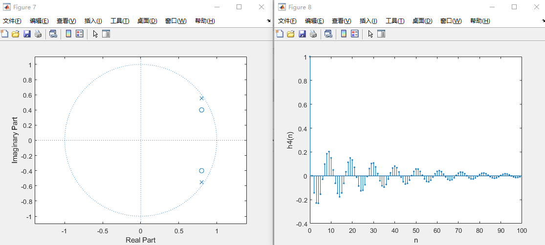
Task: Open 桌面(D) menu in Figure 8
Action: click(423, 21)
